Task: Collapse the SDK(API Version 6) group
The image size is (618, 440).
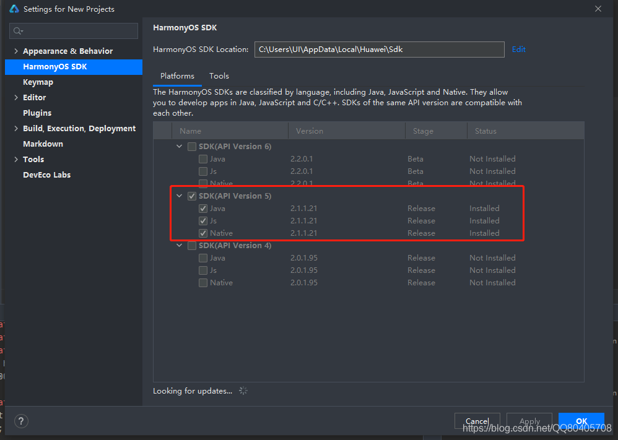Action: point(180,147)
